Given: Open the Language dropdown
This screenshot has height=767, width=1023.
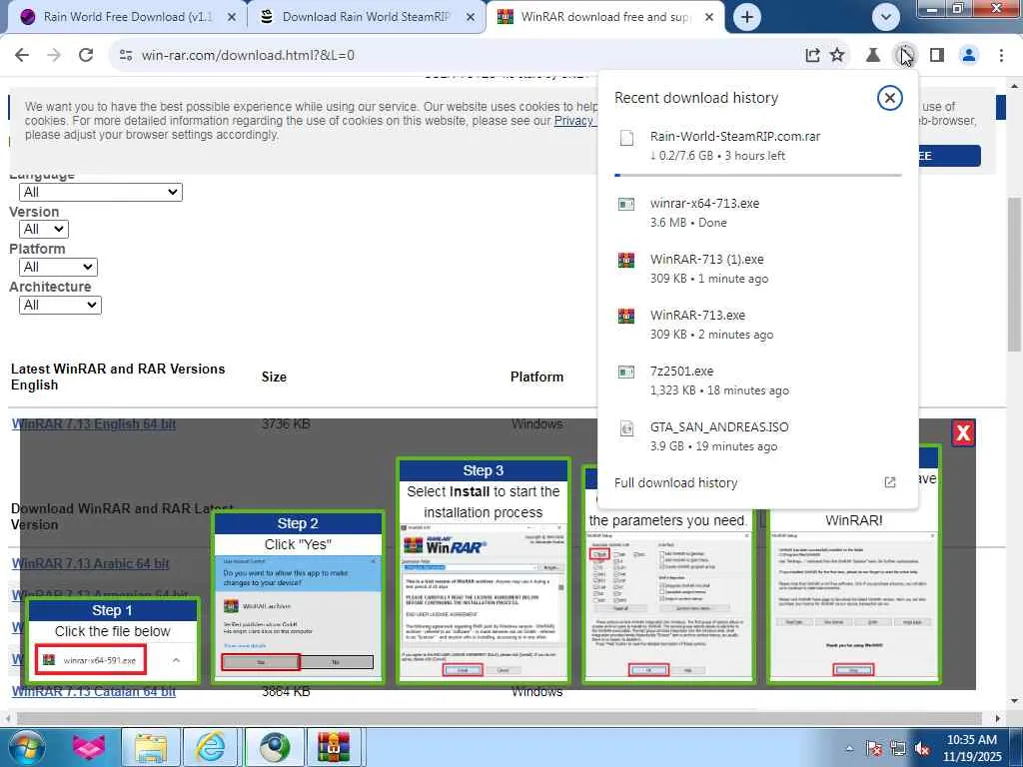Looking at the screenshot, I should coord(101,193).
